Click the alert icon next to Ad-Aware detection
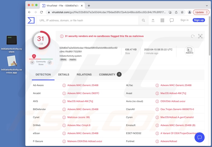Screen dimensions: 212x147 click(64, 85)
